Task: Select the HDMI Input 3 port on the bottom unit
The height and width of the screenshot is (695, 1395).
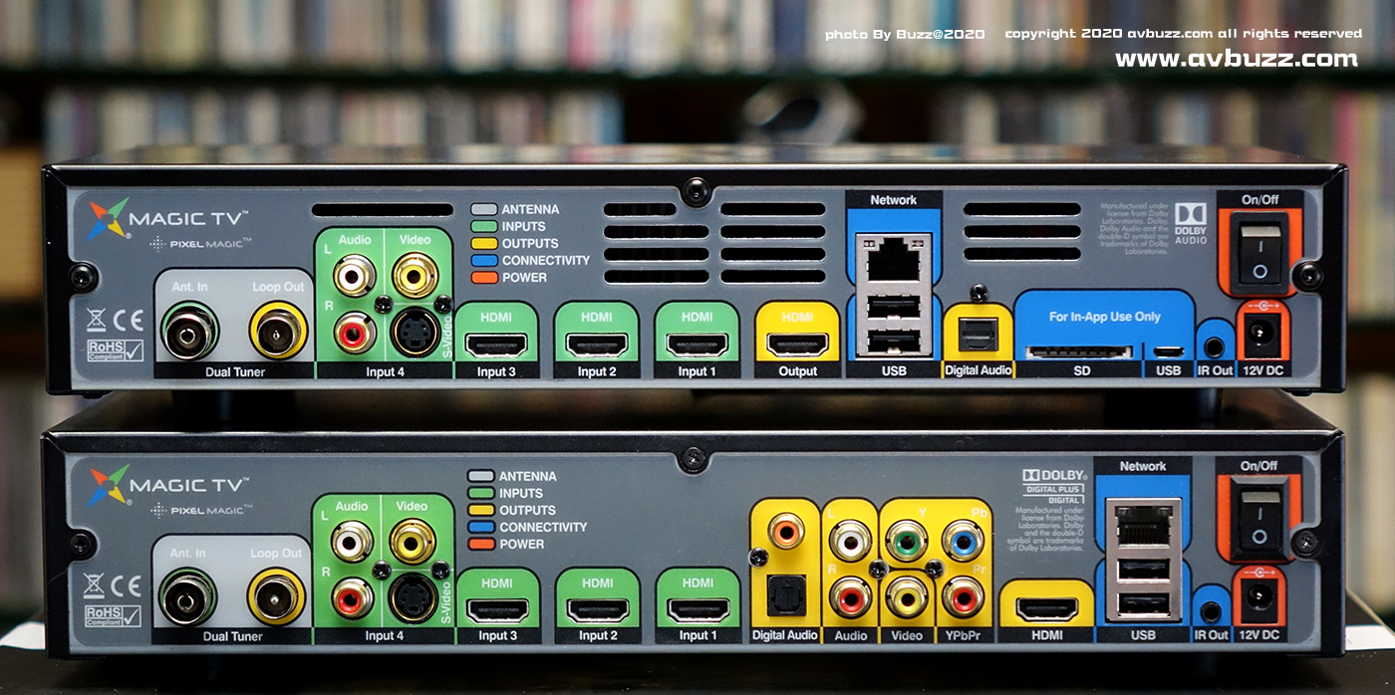Action: 495,609
